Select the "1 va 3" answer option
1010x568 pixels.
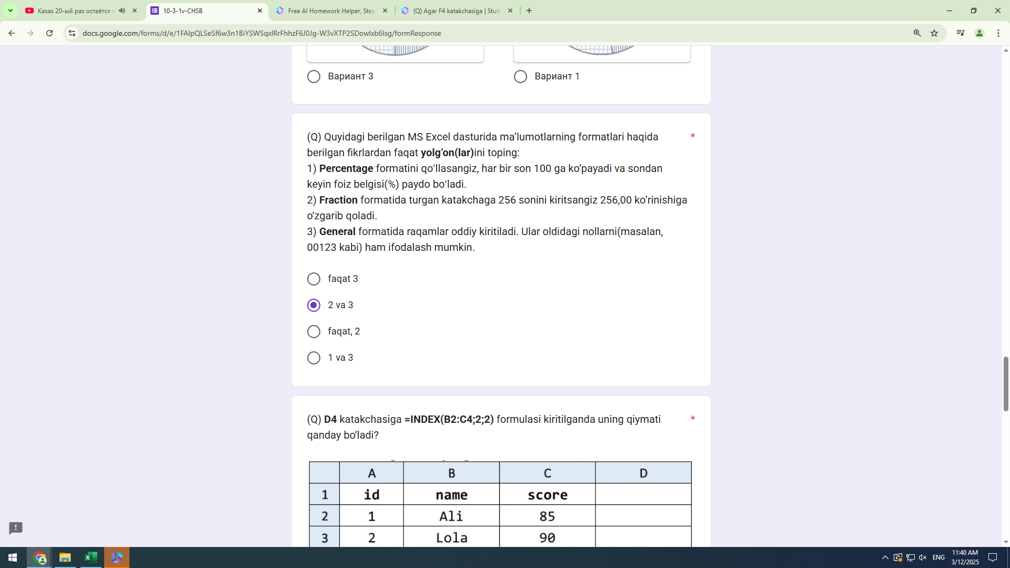[314, 358]
